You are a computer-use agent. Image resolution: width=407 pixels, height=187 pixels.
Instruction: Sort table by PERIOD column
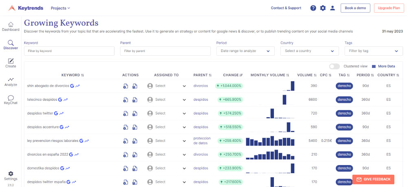click(365, 75)
